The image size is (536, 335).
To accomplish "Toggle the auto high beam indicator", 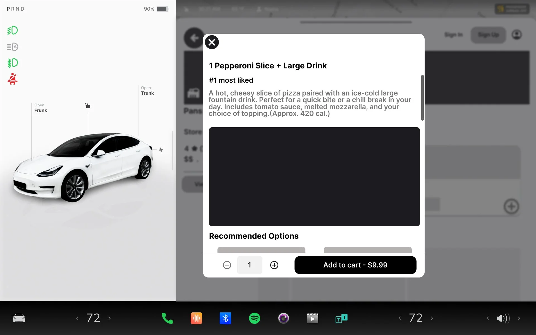I will point(13,47).
